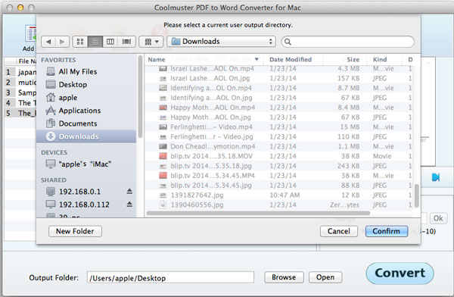Click Browse next to Output Folder
This screenshot has height=297, width=454.
(x=284, y=277)
